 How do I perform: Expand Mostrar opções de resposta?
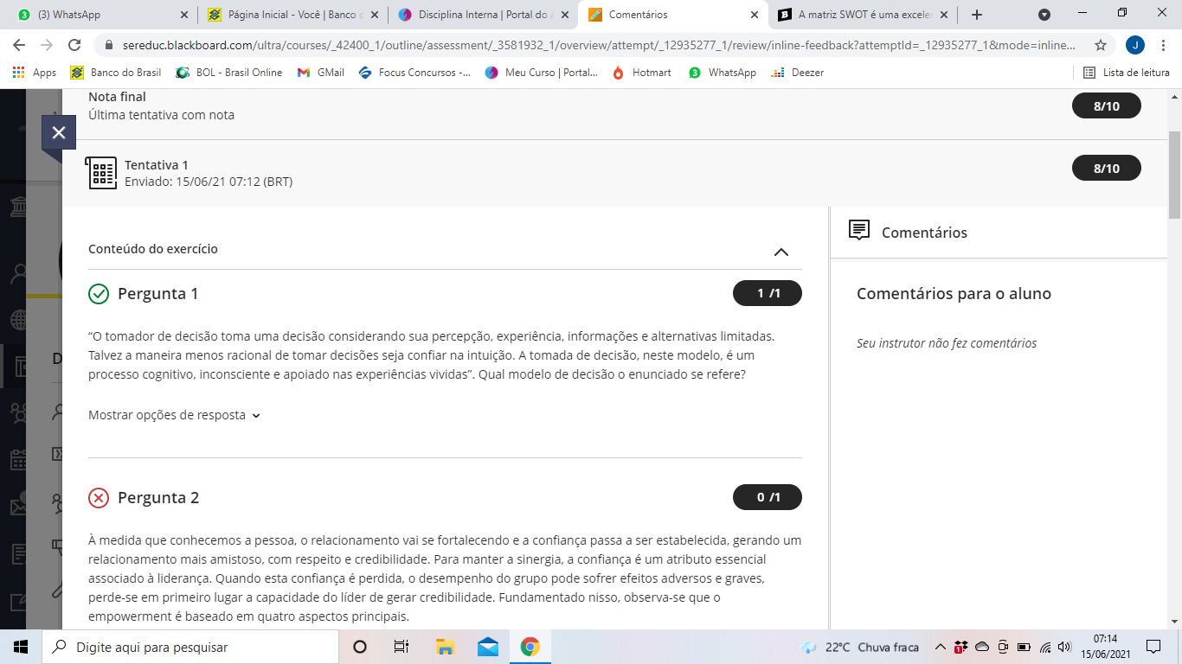[174, 415]
